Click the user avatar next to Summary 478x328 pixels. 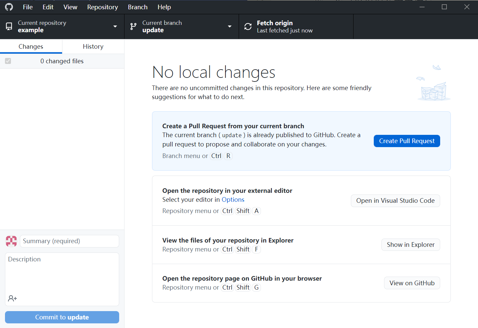coord(11,241)
